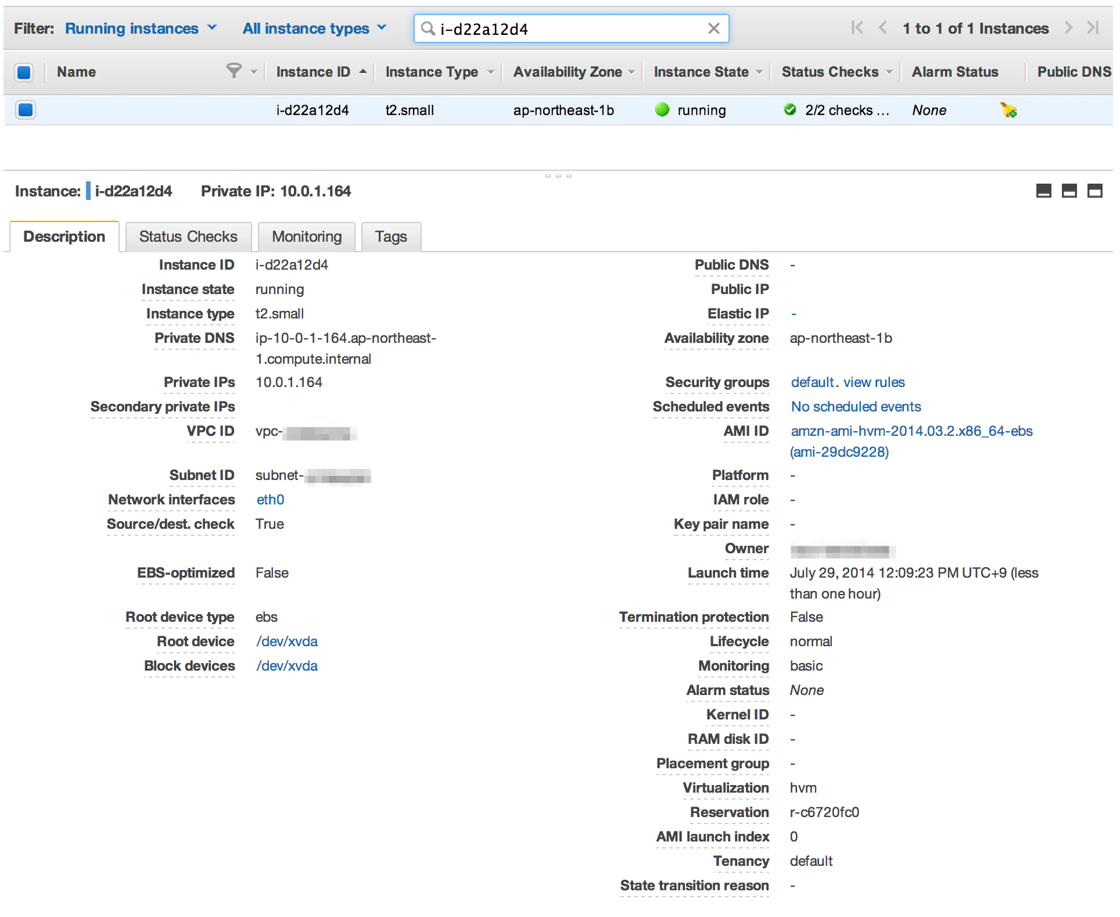Click the green status check mark icon
1120x917 pixels.
[x=789, y=109]
